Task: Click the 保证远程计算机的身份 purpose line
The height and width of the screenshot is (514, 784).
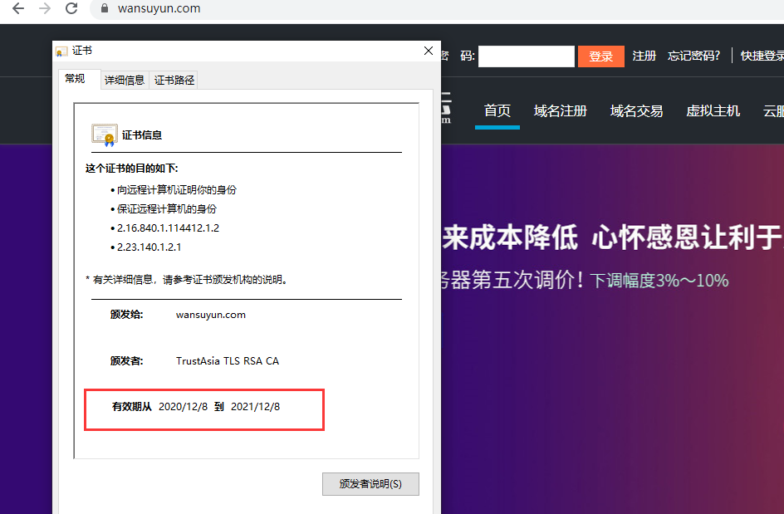Action: [166, 209]
